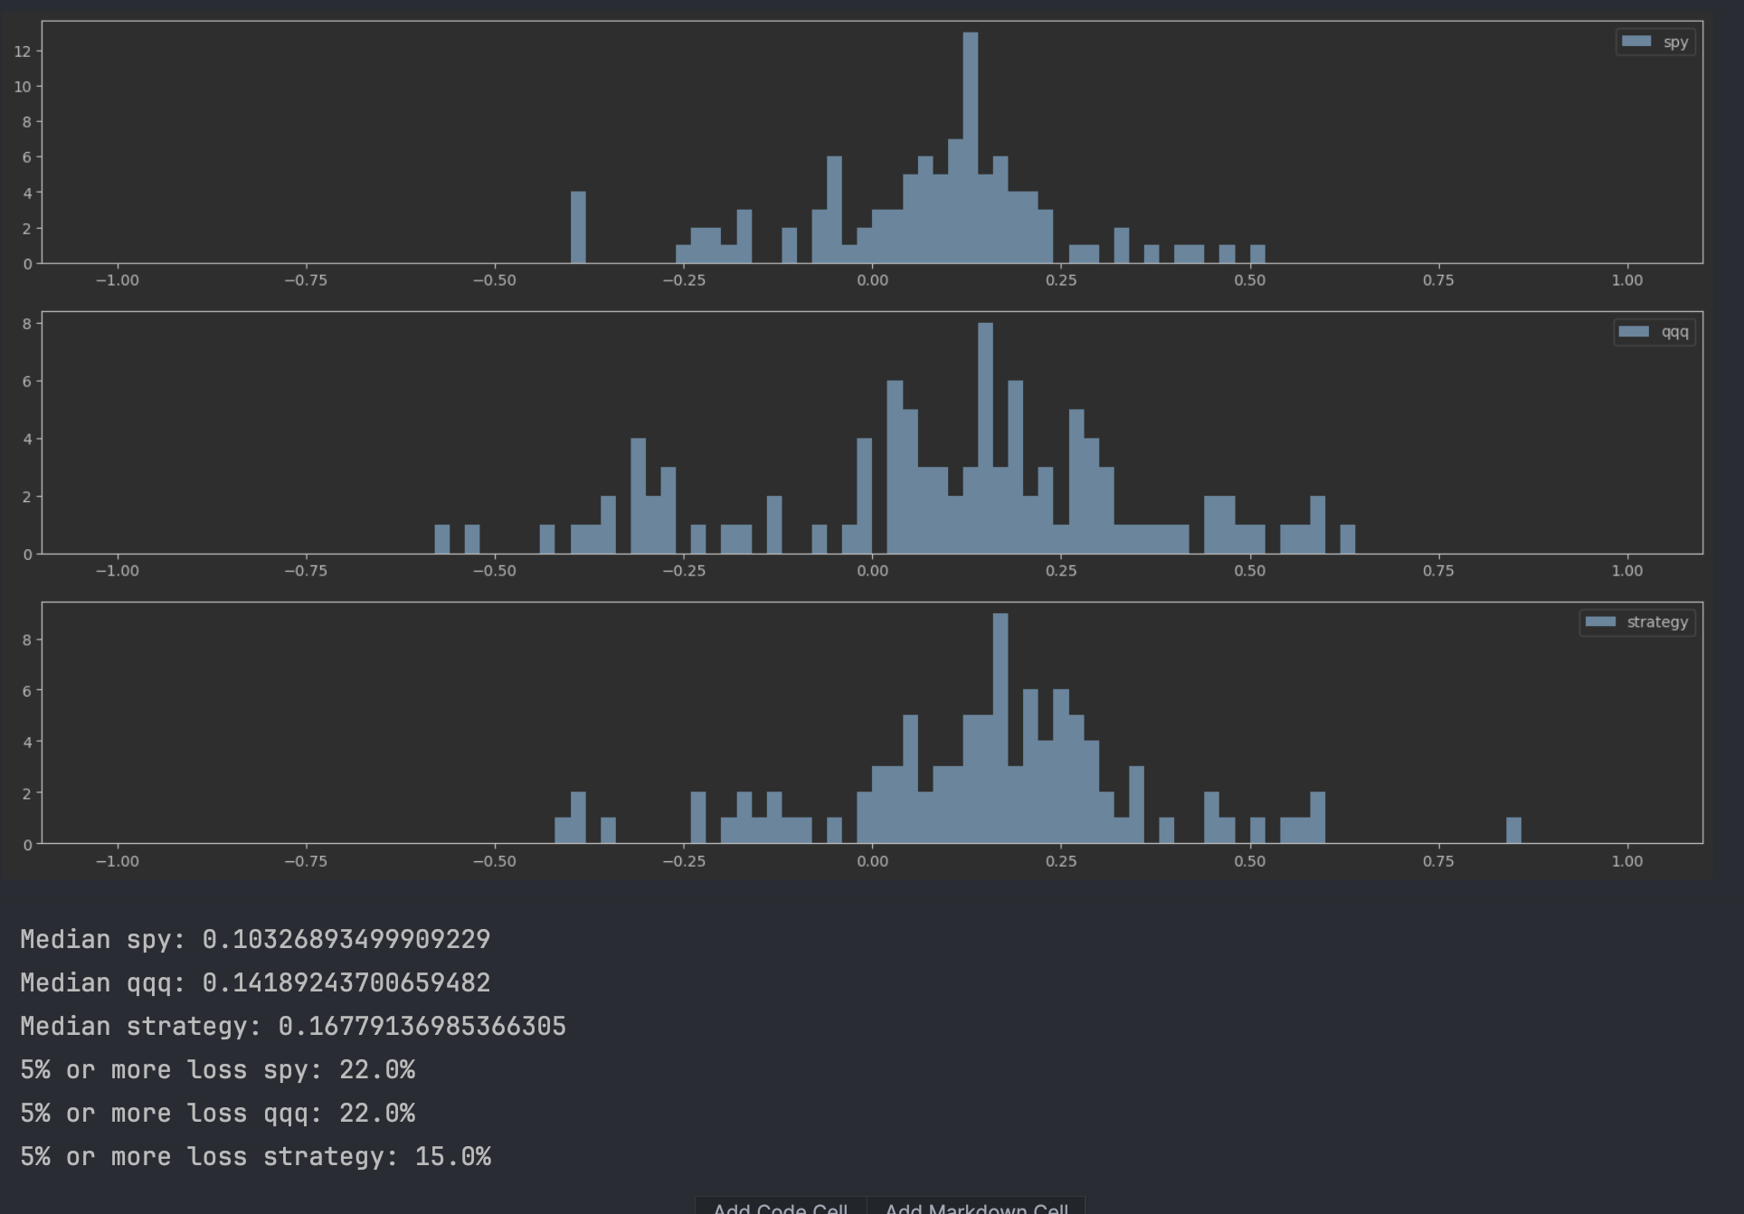Click the isolated bar near -0.40 in spy plot
The height and width of the screenshot is (1214, 1744).
pyautogui.click(x=578, y=227)
